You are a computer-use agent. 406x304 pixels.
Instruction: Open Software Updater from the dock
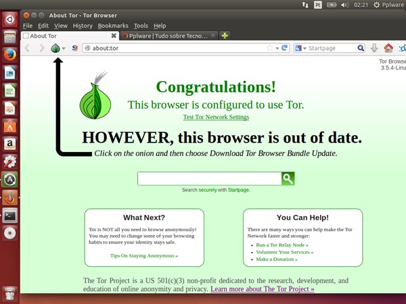(10, 180)
